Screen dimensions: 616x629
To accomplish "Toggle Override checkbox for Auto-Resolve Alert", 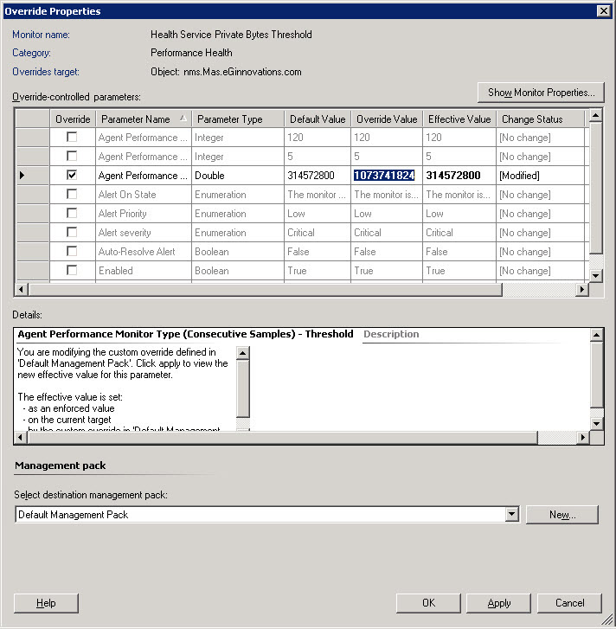I will tap(72, 251).
